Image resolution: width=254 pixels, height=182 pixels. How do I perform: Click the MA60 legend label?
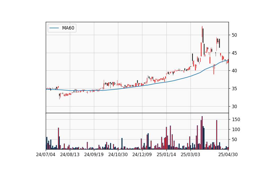click(68, 28)
